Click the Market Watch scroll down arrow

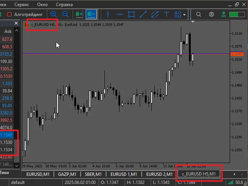tap(17, 166)
